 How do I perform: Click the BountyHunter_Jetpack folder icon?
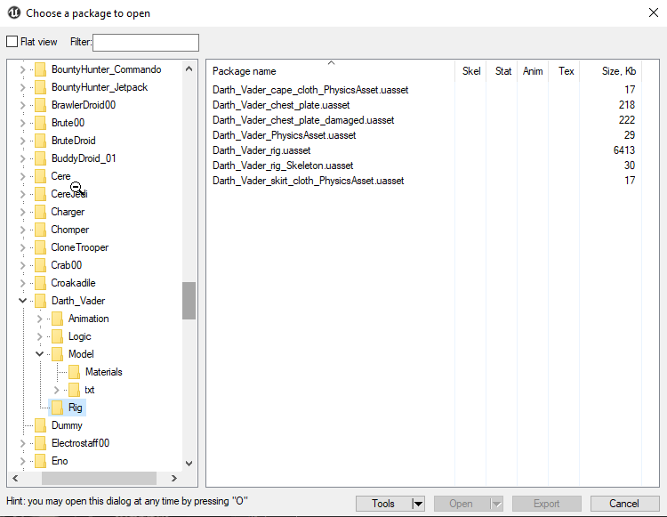pos(39,87)
